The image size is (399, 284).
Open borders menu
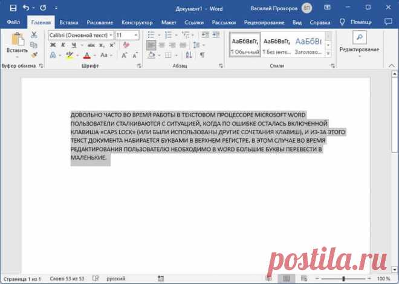(168, 55)
